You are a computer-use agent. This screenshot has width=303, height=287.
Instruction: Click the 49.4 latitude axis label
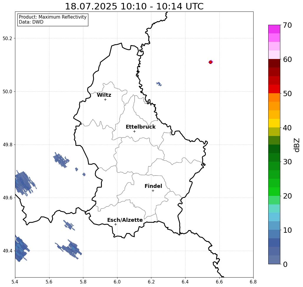point(7,251)
